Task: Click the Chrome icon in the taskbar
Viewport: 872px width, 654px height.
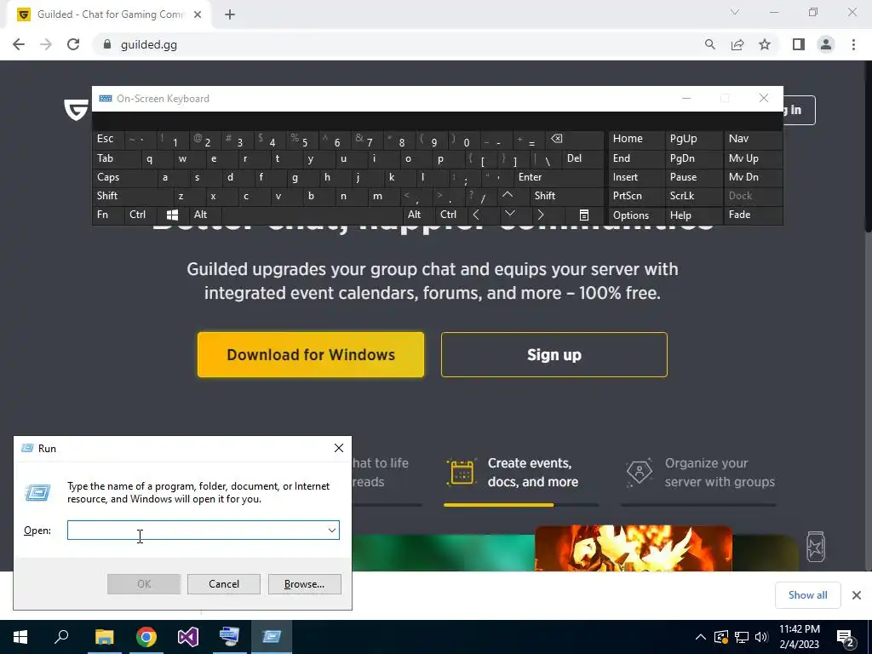Action: 146,637
